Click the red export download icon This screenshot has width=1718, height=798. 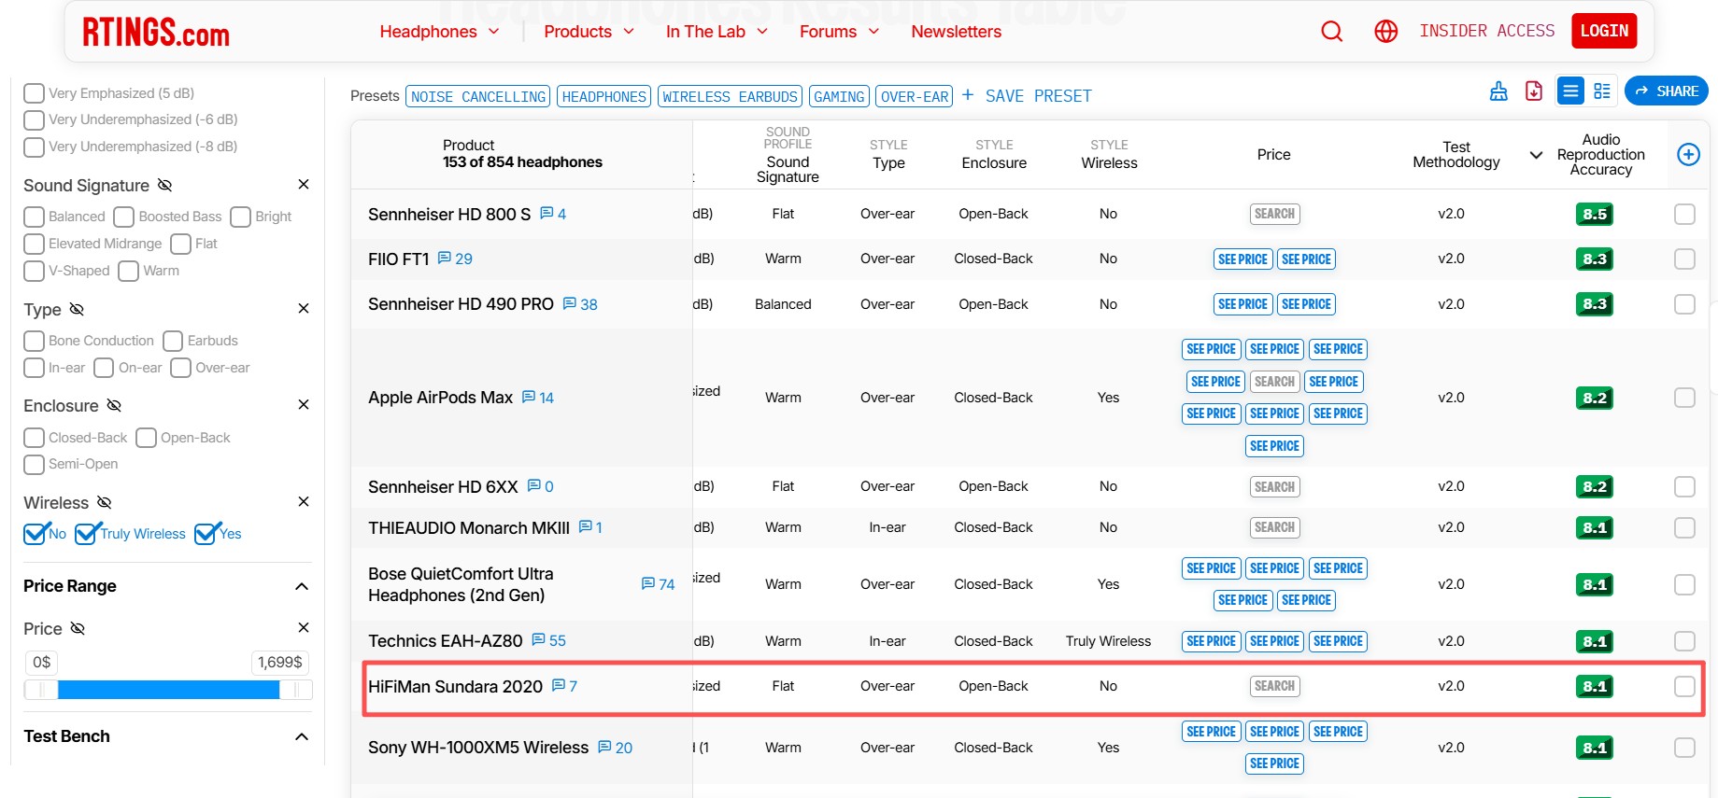pyautogui.click(x=1534, y=91)
